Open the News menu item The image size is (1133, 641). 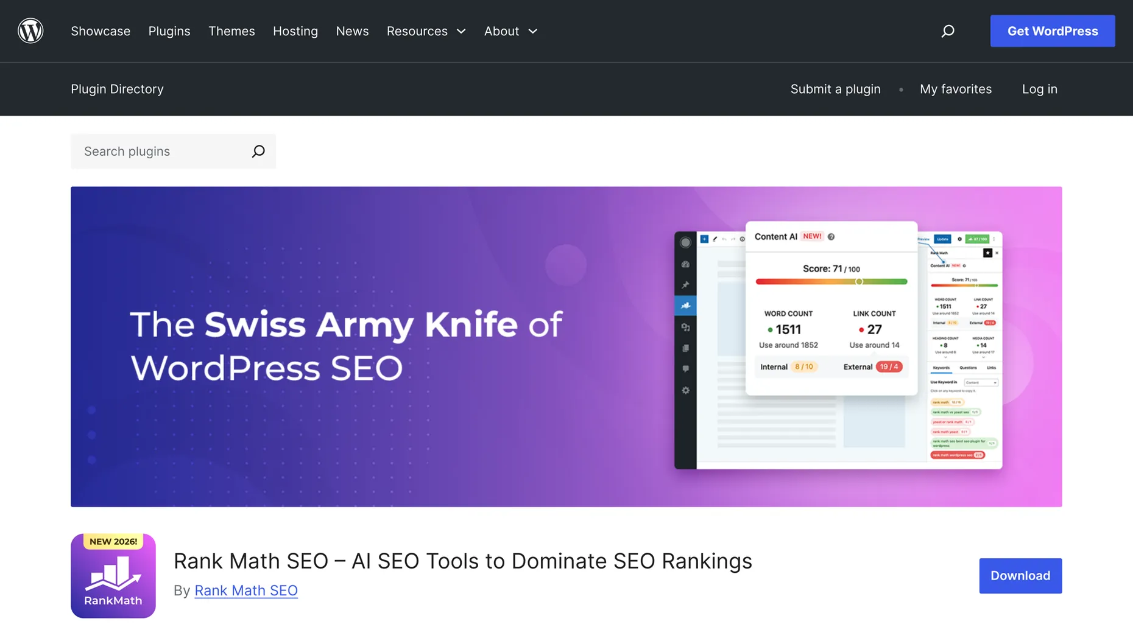[352, 31]
